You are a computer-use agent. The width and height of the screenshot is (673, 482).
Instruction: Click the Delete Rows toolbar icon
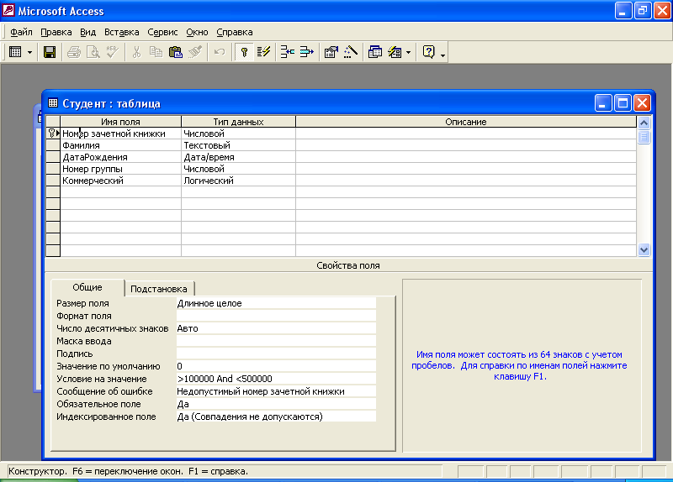pyautogui.click(x=306, y=52)
